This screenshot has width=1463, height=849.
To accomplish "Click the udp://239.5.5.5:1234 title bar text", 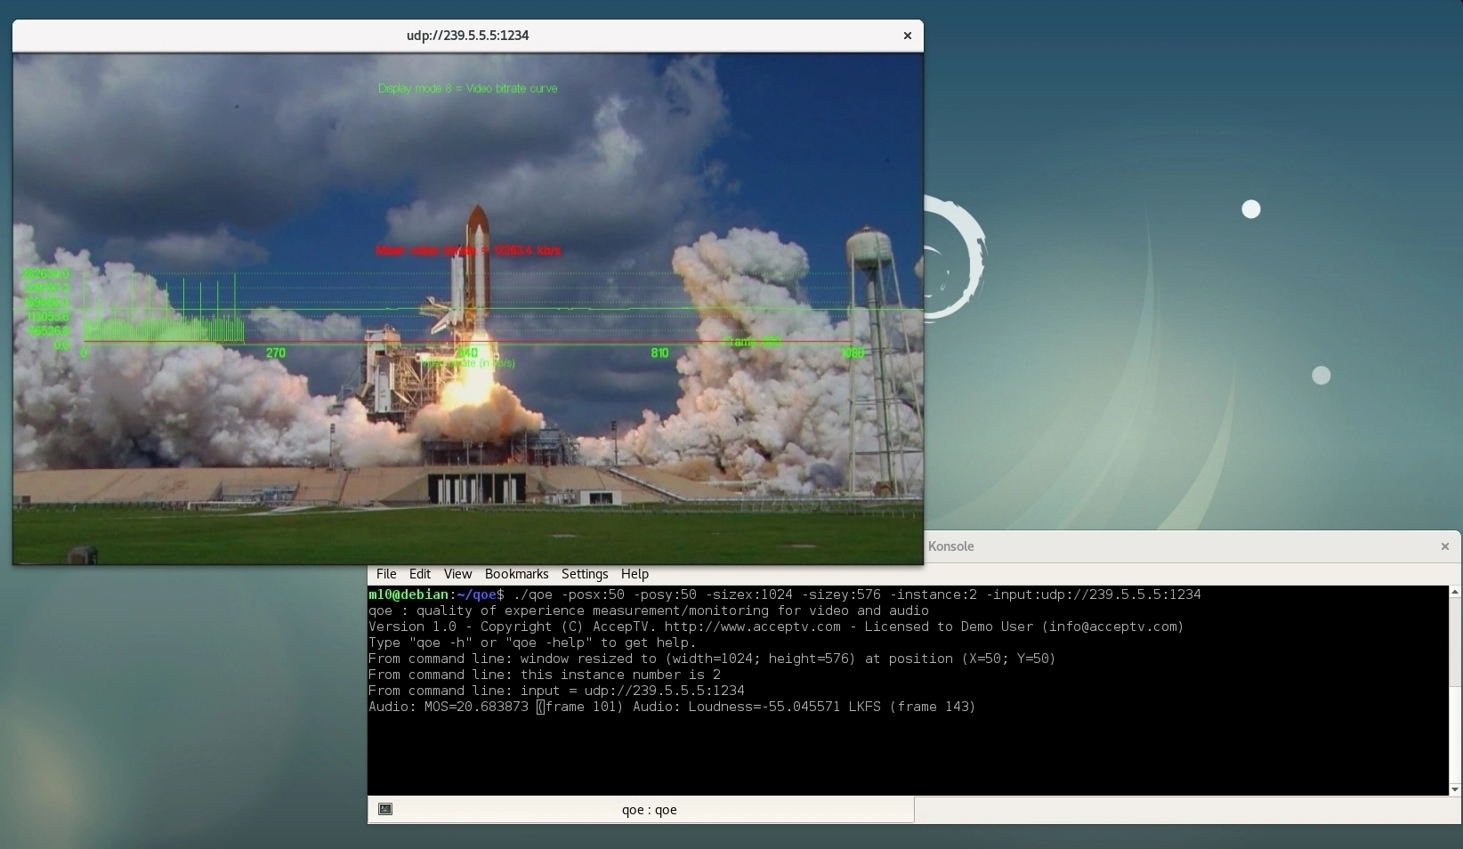I will 467,36.
